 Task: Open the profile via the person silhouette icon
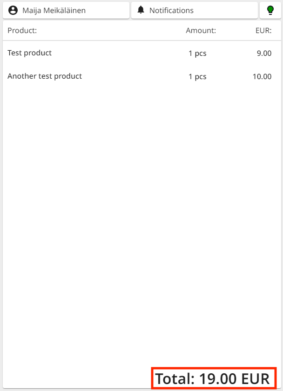click(13, 10)
